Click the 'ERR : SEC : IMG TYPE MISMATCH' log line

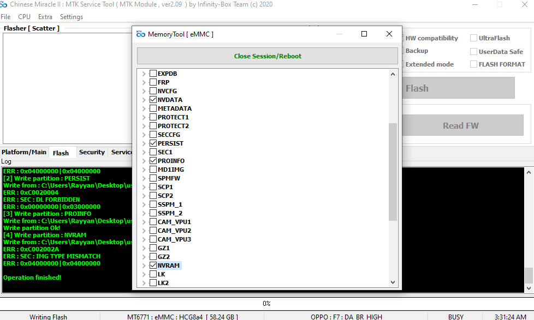click(x=52, y=256)
